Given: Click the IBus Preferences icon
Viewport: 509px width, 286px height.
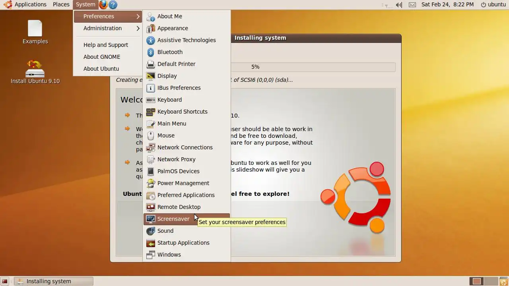Looking at the screenshot, I should [x=150, y=88].
